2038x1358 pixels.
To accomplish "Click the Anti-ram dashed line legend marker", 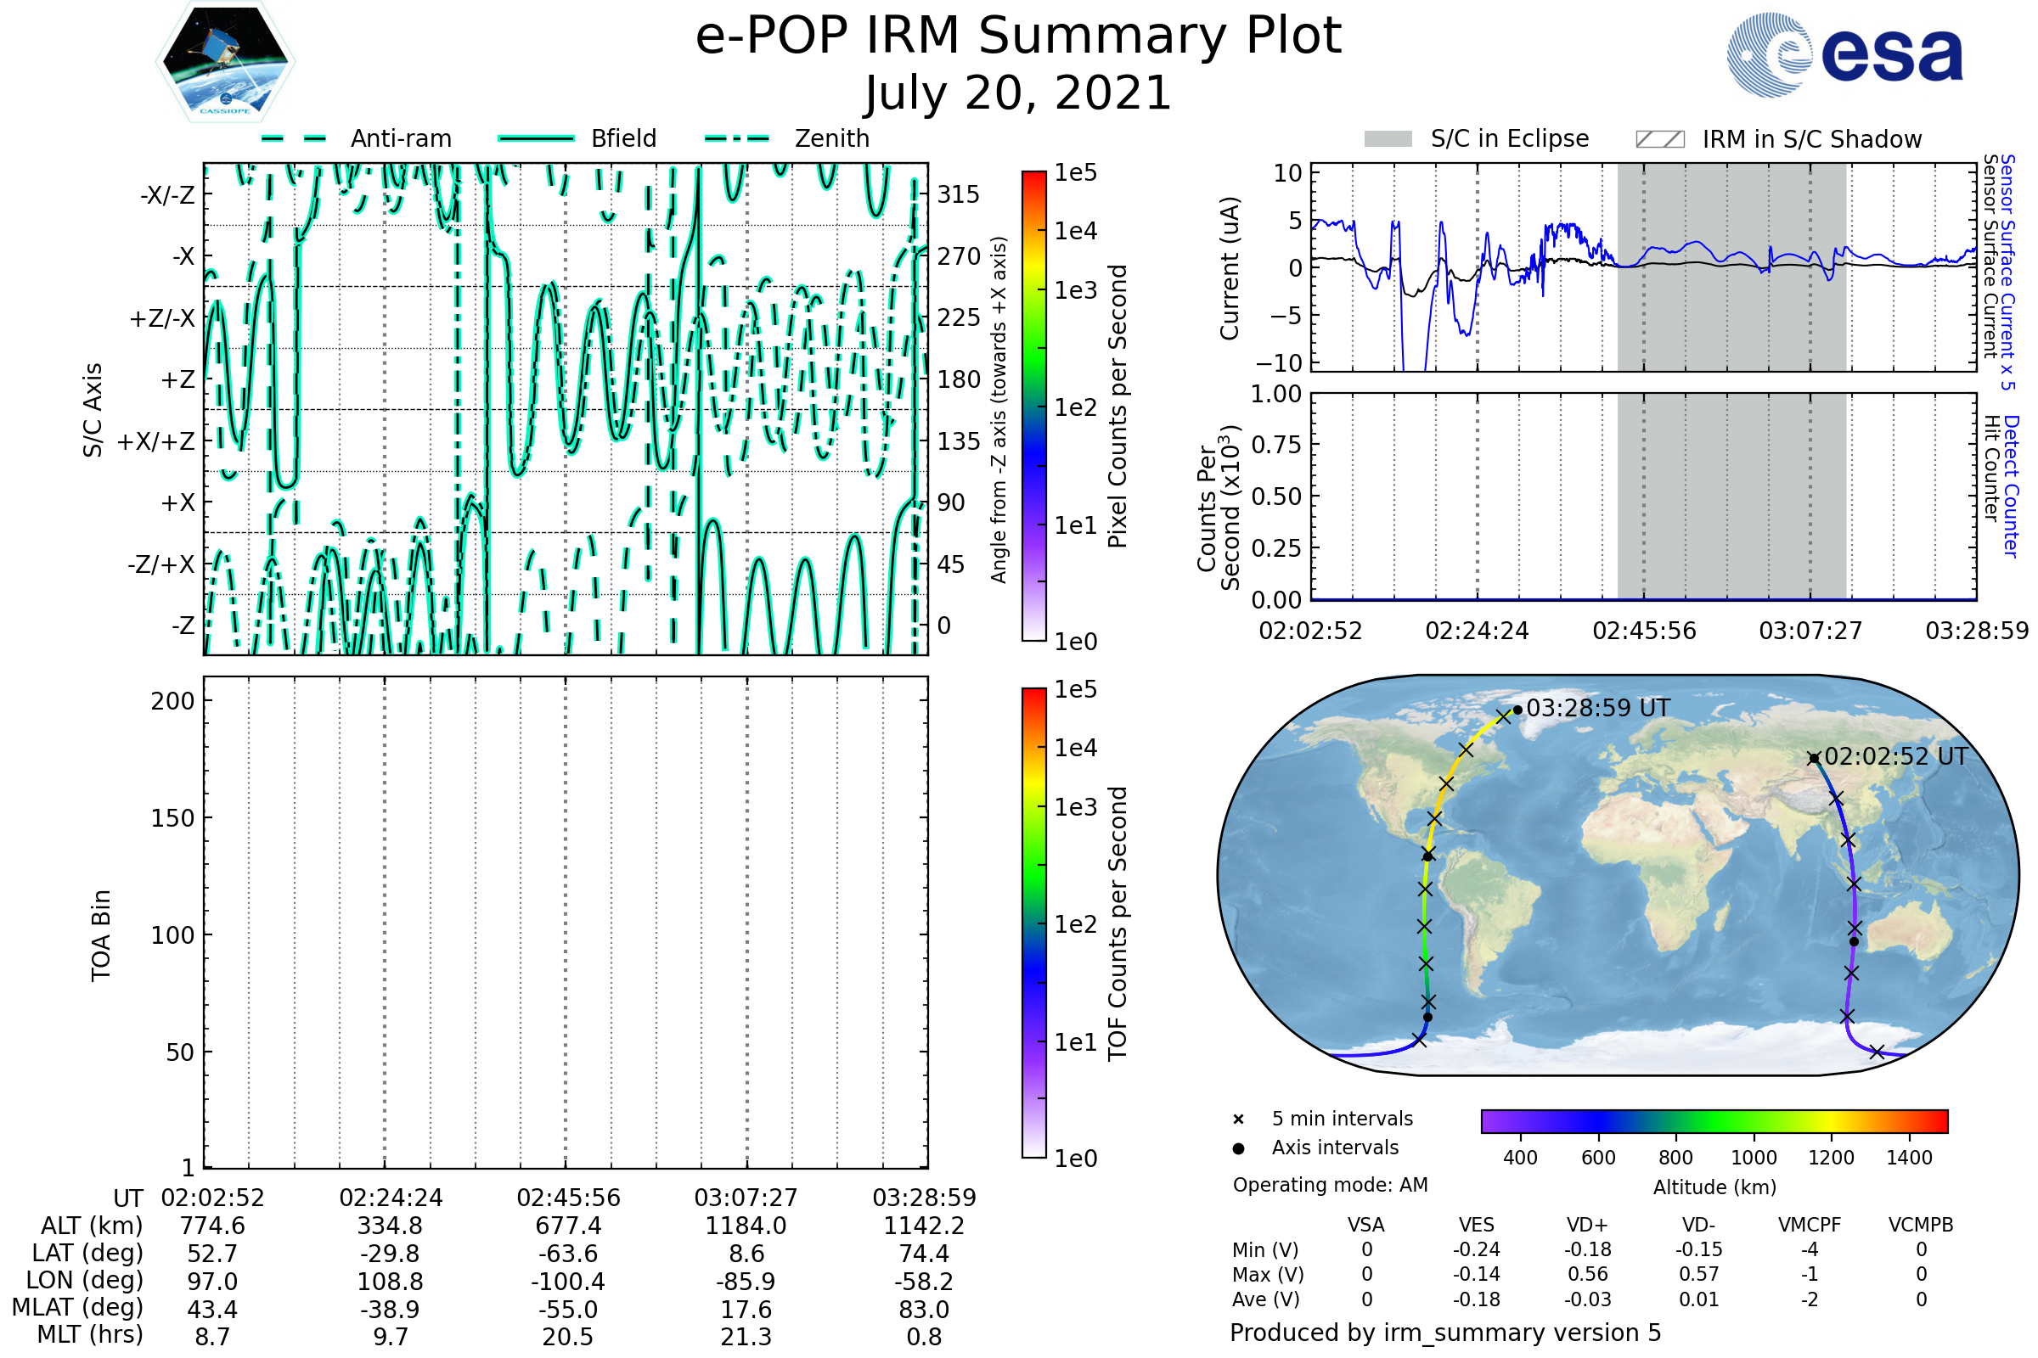I will [x=294, y=138].
